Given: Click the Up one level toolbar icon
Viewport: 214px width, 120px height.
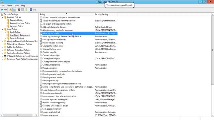Looking at the screenshot, I should pyautogui.click(x=10, y=10).
